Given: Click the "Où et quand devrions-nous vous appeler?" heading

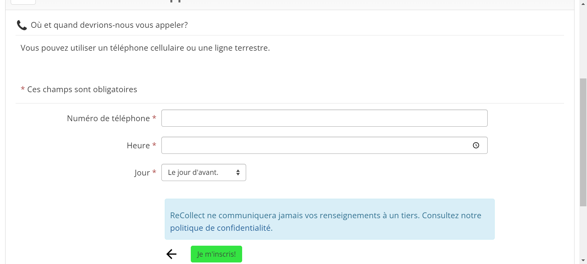Looking at the screenshot, I should tap(109, 25).
